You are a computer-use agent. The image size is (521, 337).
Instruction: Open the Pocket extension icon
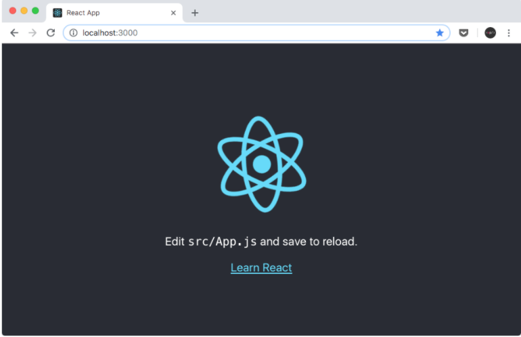pos(463,32)
